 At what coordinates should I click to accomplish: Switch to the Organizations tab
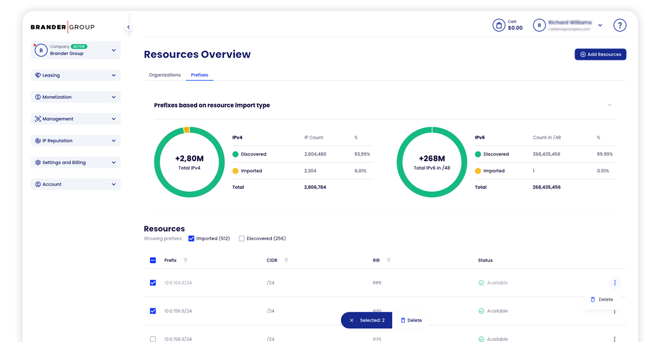tap(164, 75)
